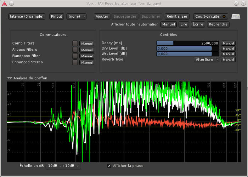Viewport: 248px width, 177px height.
Task: Open the Échelle en dB range dropdown
Action: coord(63,166)
